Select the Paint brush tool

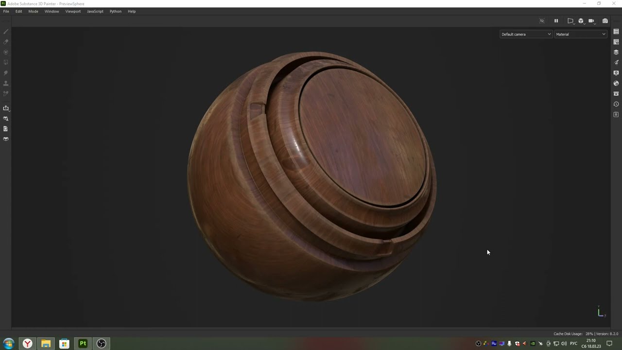6,32
